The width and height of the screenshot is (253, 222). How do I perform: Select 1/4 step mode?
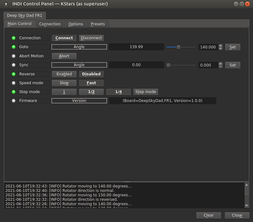118,92
